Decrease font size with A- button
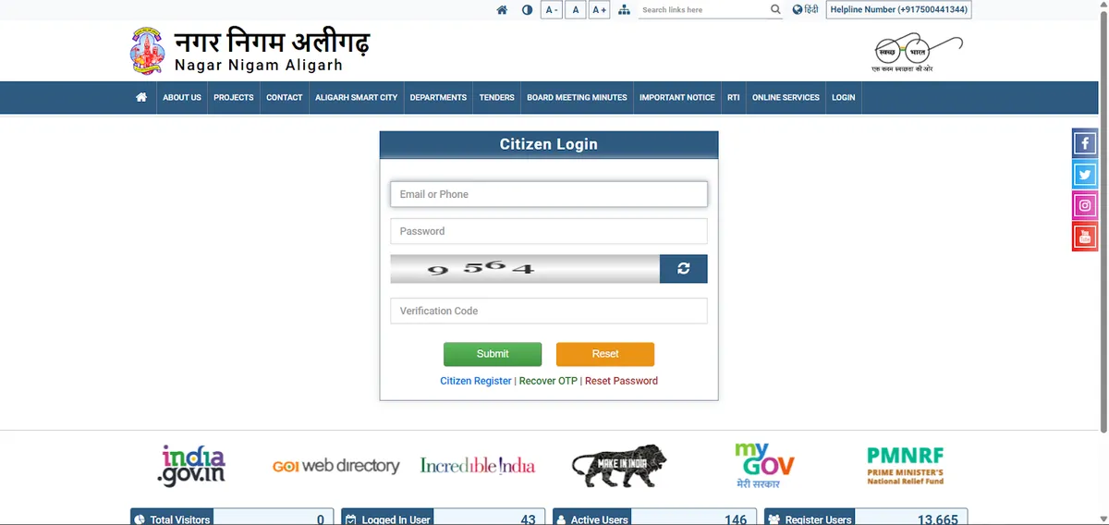The width and height of the screenshot is (1109, 525). tap(552, 10)
